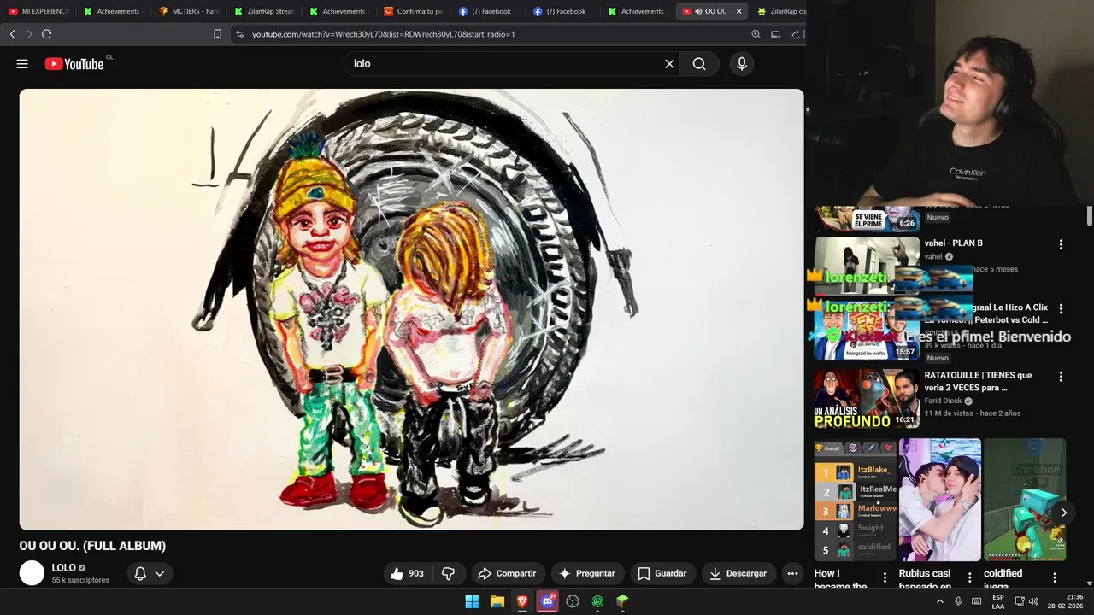Open RATATOUILLE 'UN ANÁLISIS PROFUNDO' thumbnail
Viewport: 1094px width, 615px height.
pyautogui.click(x=867, y=398)
